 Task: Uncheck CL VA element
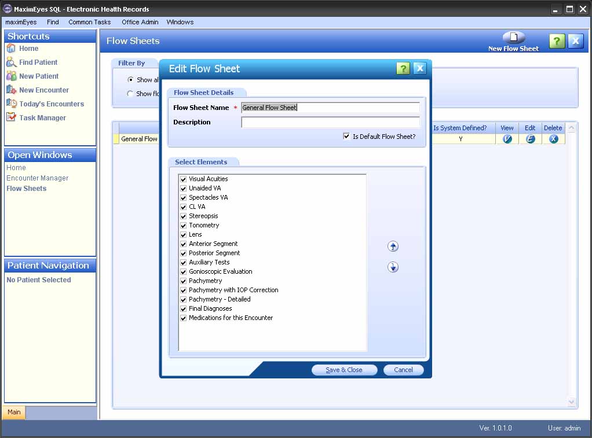(x=184, y=207)
